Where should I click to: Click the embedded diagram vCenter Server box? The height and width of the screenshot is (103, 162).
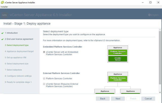[x=118, y=59]
